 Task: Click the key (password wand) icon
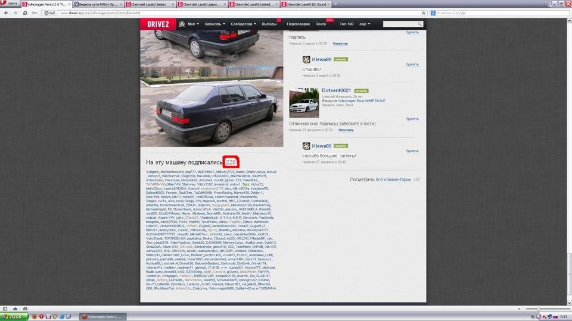(x=35, y=12)
